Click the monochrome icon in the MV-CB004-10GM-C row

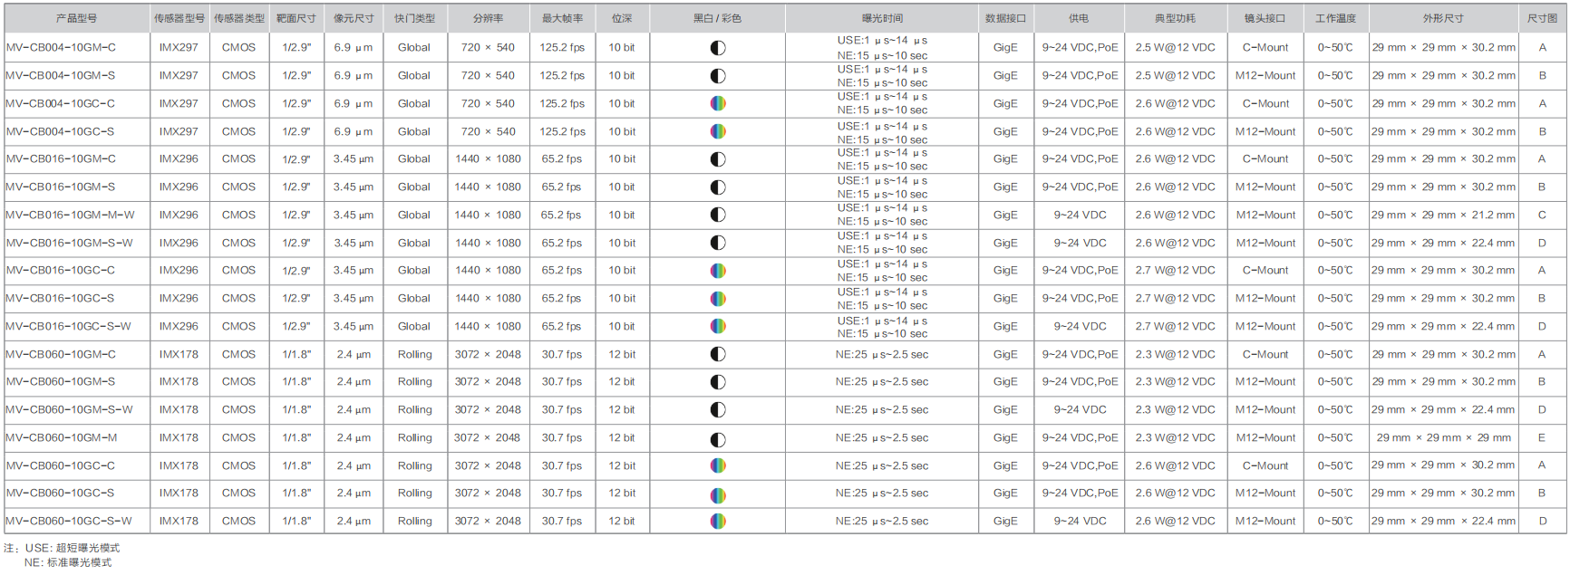tap(718, 48)
